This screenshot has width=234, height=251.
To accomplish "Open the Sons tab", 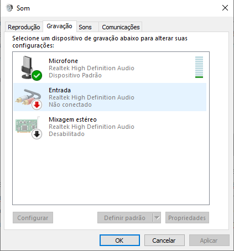I will (x=85, y=27).
